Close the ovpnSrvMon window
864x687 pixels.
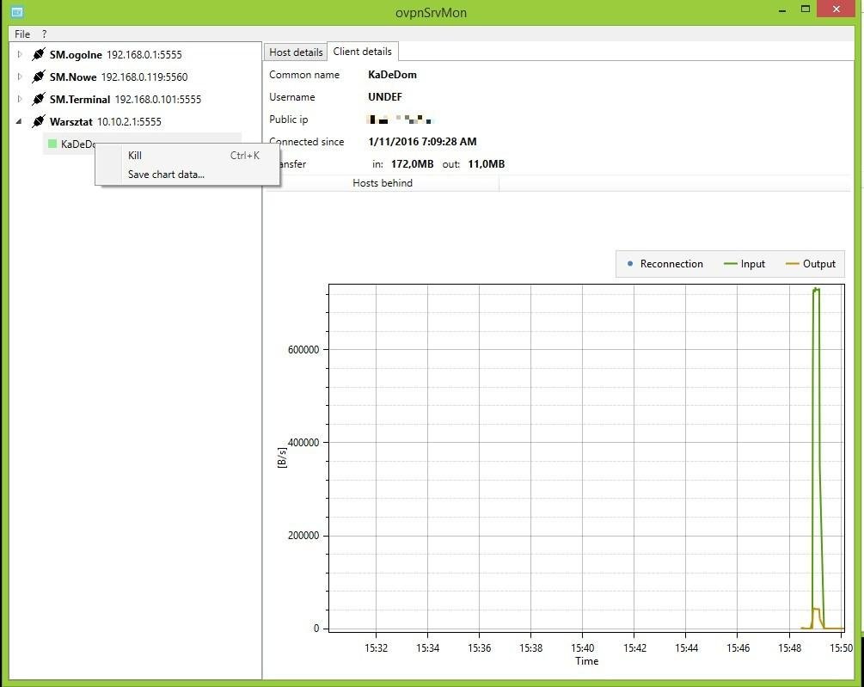click(x=836, y=9)
